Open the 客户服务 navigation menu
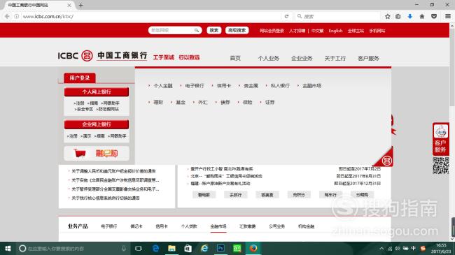This screenshot has width=455, height=255. point(368,58)
